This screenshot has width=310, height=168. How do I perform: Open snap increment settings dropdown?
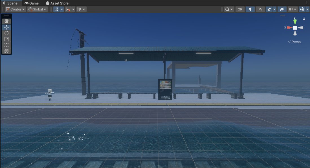point(81,9)
